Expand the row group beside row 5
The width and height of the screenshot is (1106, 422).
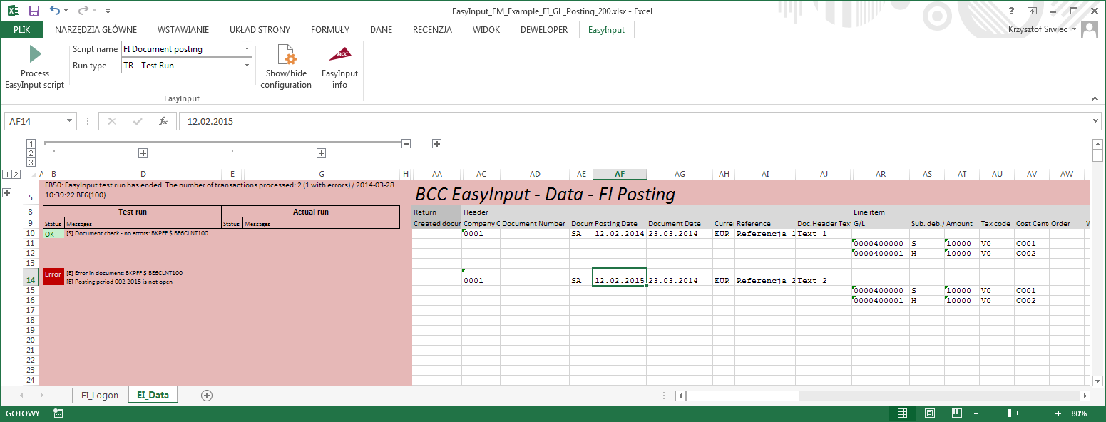pos(7,192)
